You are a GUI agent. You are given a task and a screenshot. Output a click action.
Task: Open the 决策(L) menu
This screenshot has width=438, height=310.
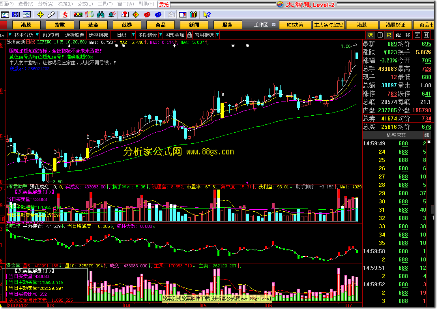66,4
